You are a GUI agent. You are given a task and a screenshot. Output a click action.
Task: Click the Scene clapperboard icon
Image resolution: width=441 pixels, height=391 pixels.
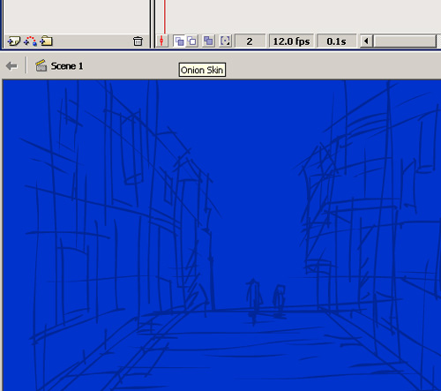pos(41,65)
